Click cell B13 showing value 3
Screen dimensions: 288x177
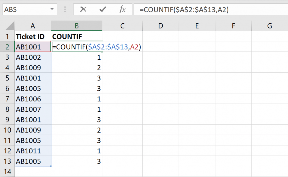(x=76, y=161)
